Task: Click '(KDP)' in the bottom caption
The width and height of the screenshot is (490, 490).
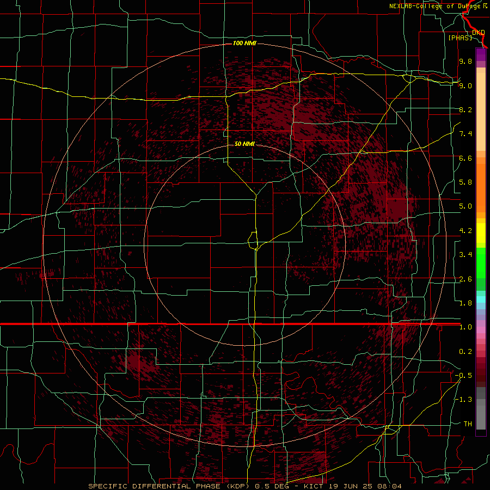Action: coord(238,486)
